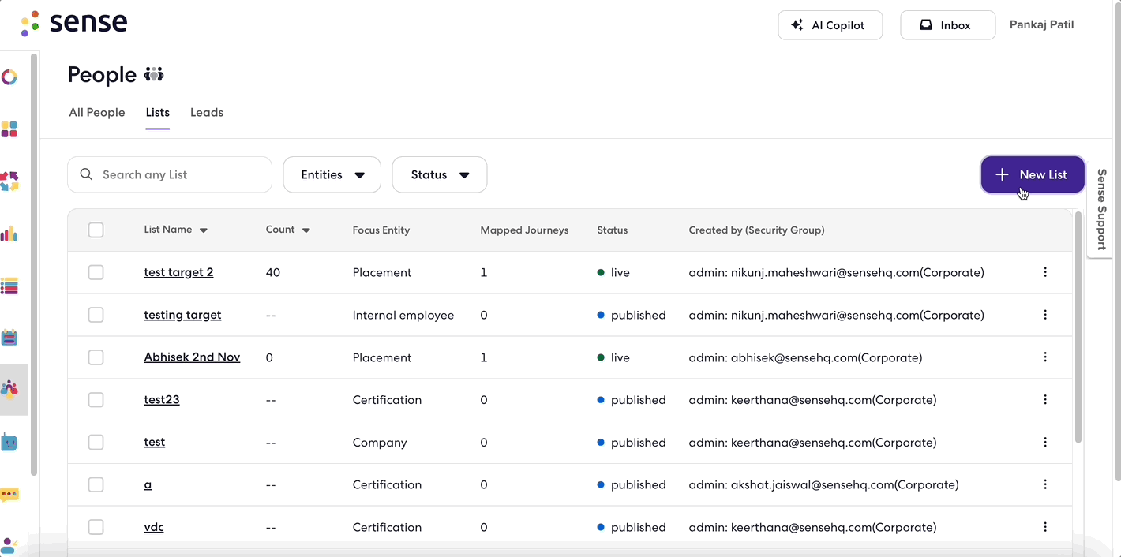Open three-dot menu for test target 2
Viewport: 1121px width, 557px height.
click(x=1045, y=272)
